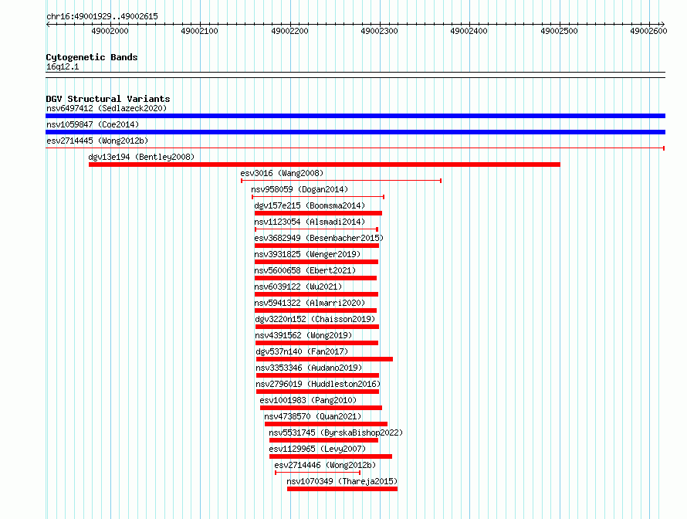This screenshot has height=519, width=687.
Task: Click the esv3016 (Wang2008) thin variant line
Action: point(341,181)
